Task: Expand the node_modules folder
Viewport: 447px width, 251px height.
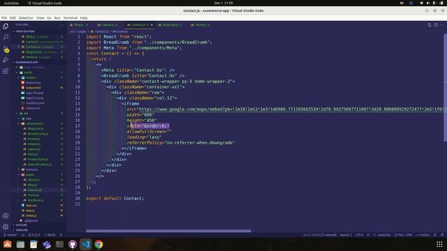Action: (34, 68)
